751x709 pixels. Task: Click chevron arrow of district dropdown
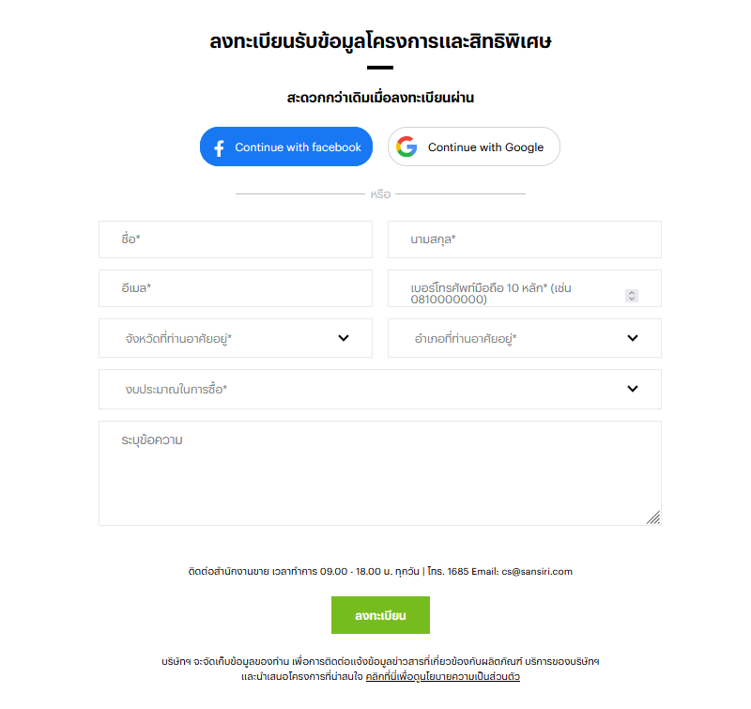(633, 338)
